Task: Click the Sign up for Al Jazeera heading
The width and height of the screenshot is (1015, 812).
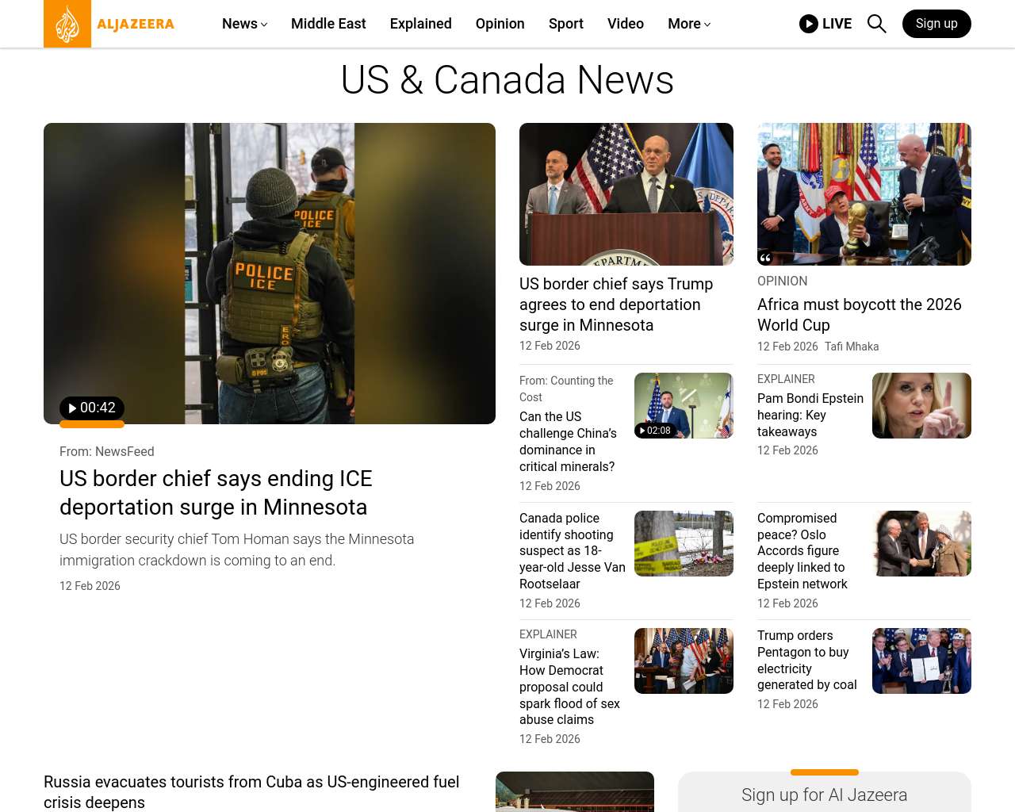Action: [825, 795]
